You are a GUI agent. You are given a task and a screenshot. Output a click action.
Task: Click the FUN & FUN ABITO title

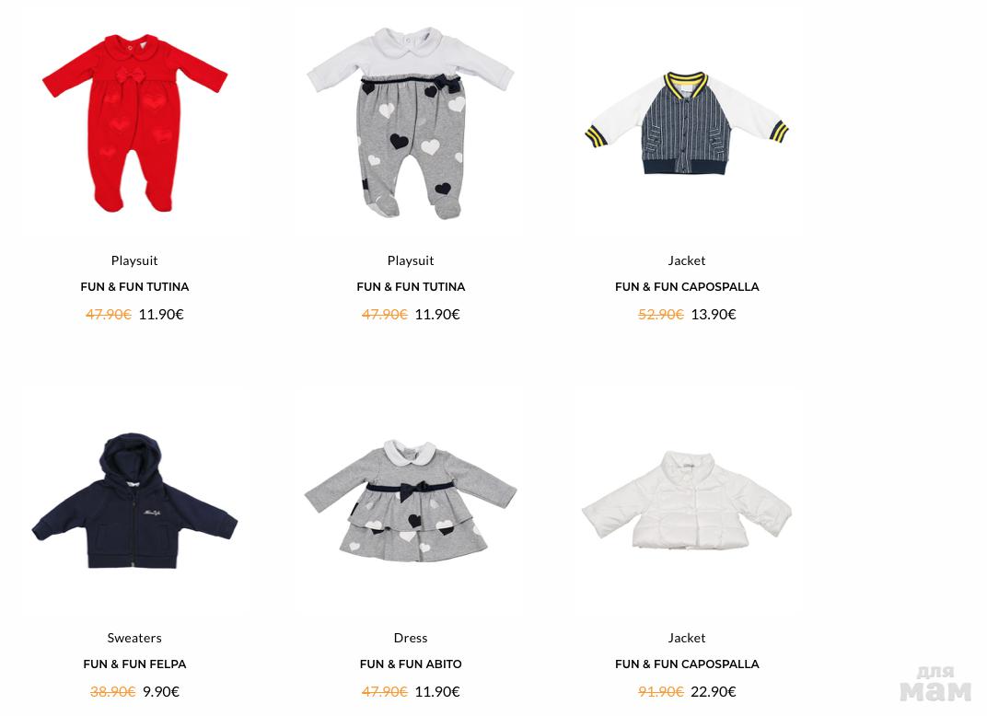click(411, 664)
